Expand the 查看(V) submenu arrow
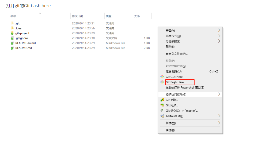 219,30
